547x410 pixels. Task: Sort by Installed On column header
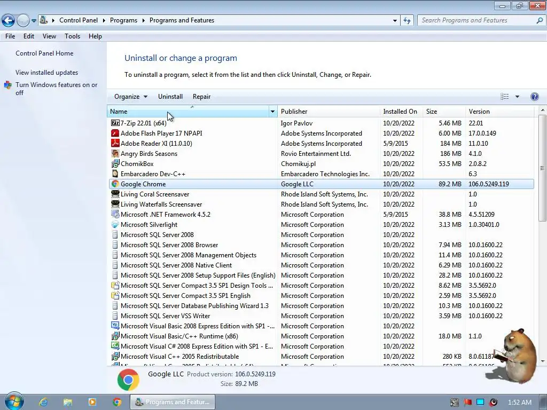tap(401, 112)
